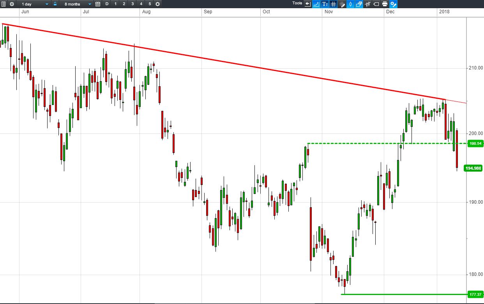Click the 2018 date label
The image size is (484, 304).
pos(444,12)
